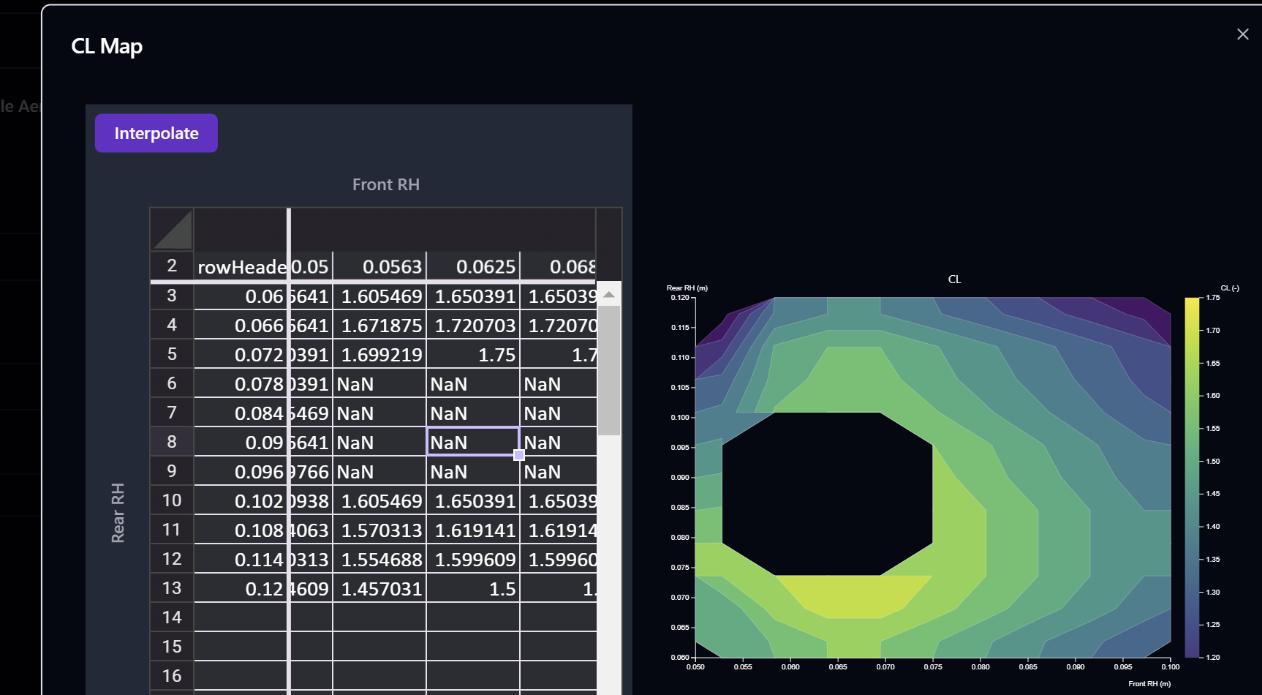Select the 0.05 column header cell

pyautogui.click(x=310, y=266)
